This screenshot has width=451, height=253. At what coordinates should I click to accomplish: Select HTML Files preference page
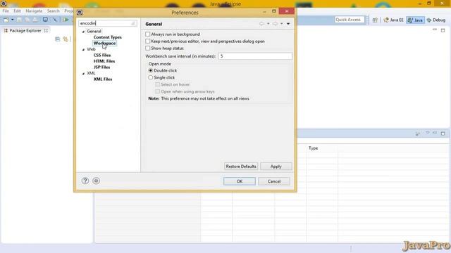tap(104, 61)
